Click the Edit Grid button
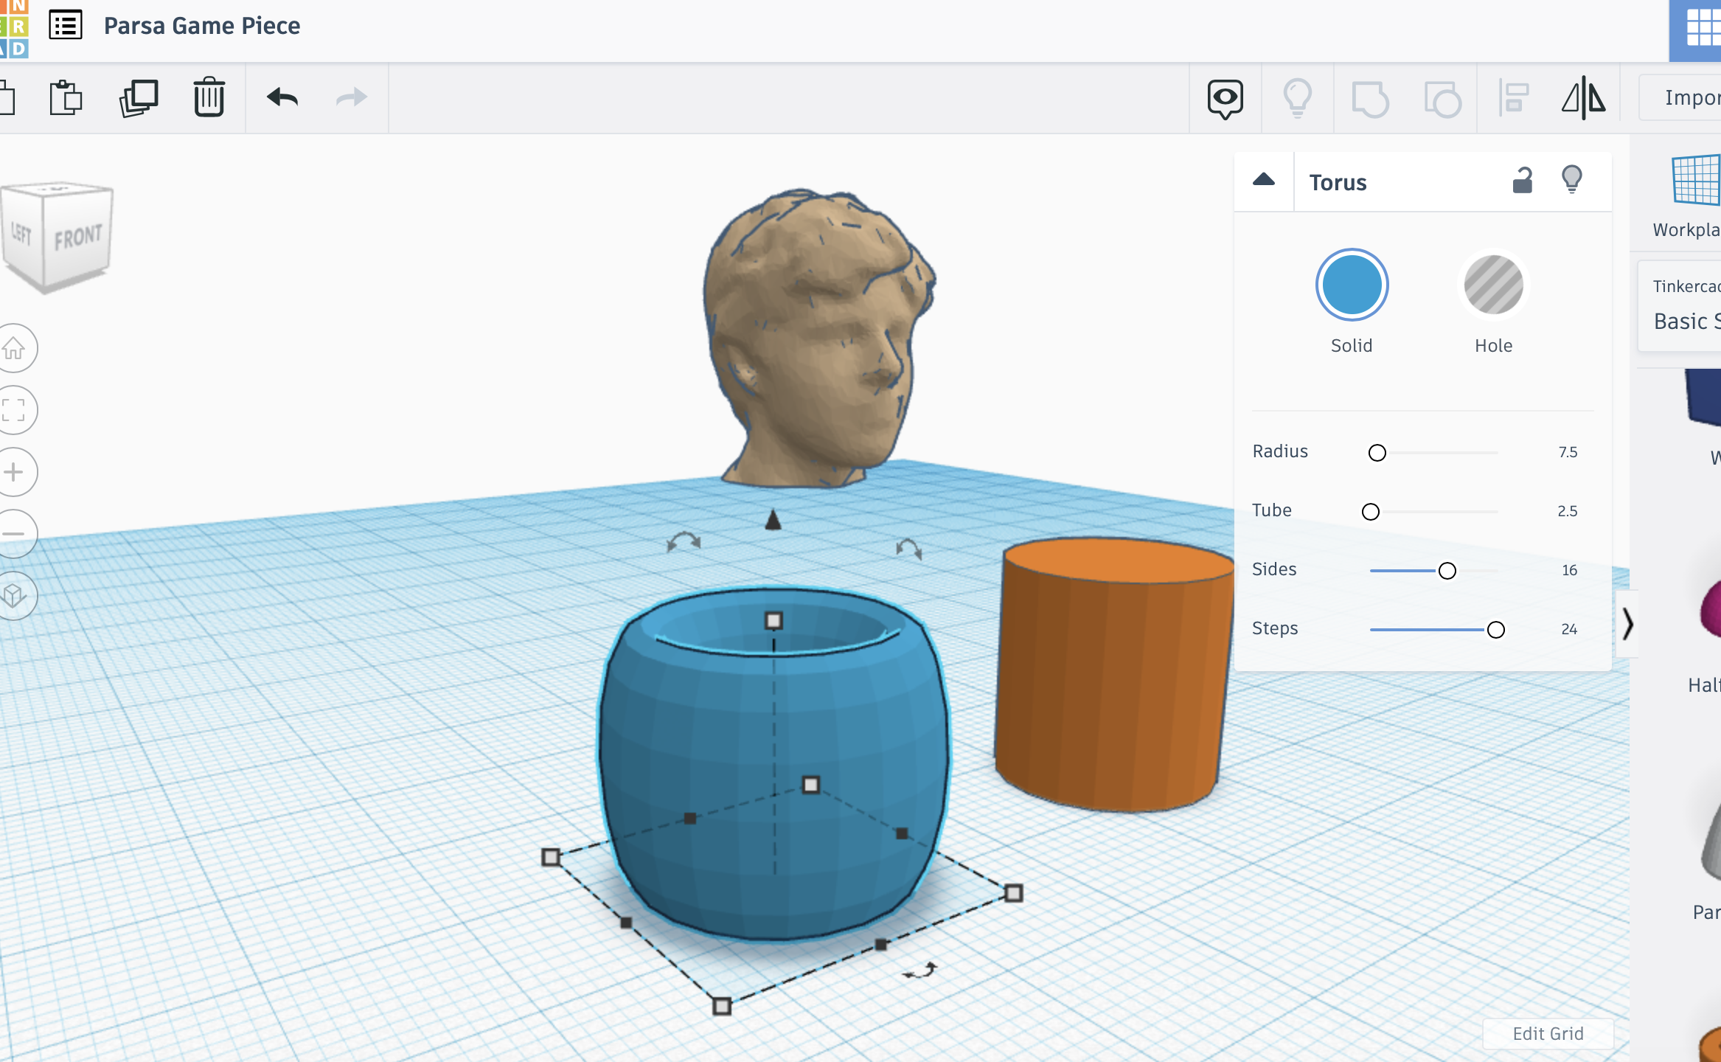This screenshot has height=1062, width=1721. (x=1548, y=1033)
